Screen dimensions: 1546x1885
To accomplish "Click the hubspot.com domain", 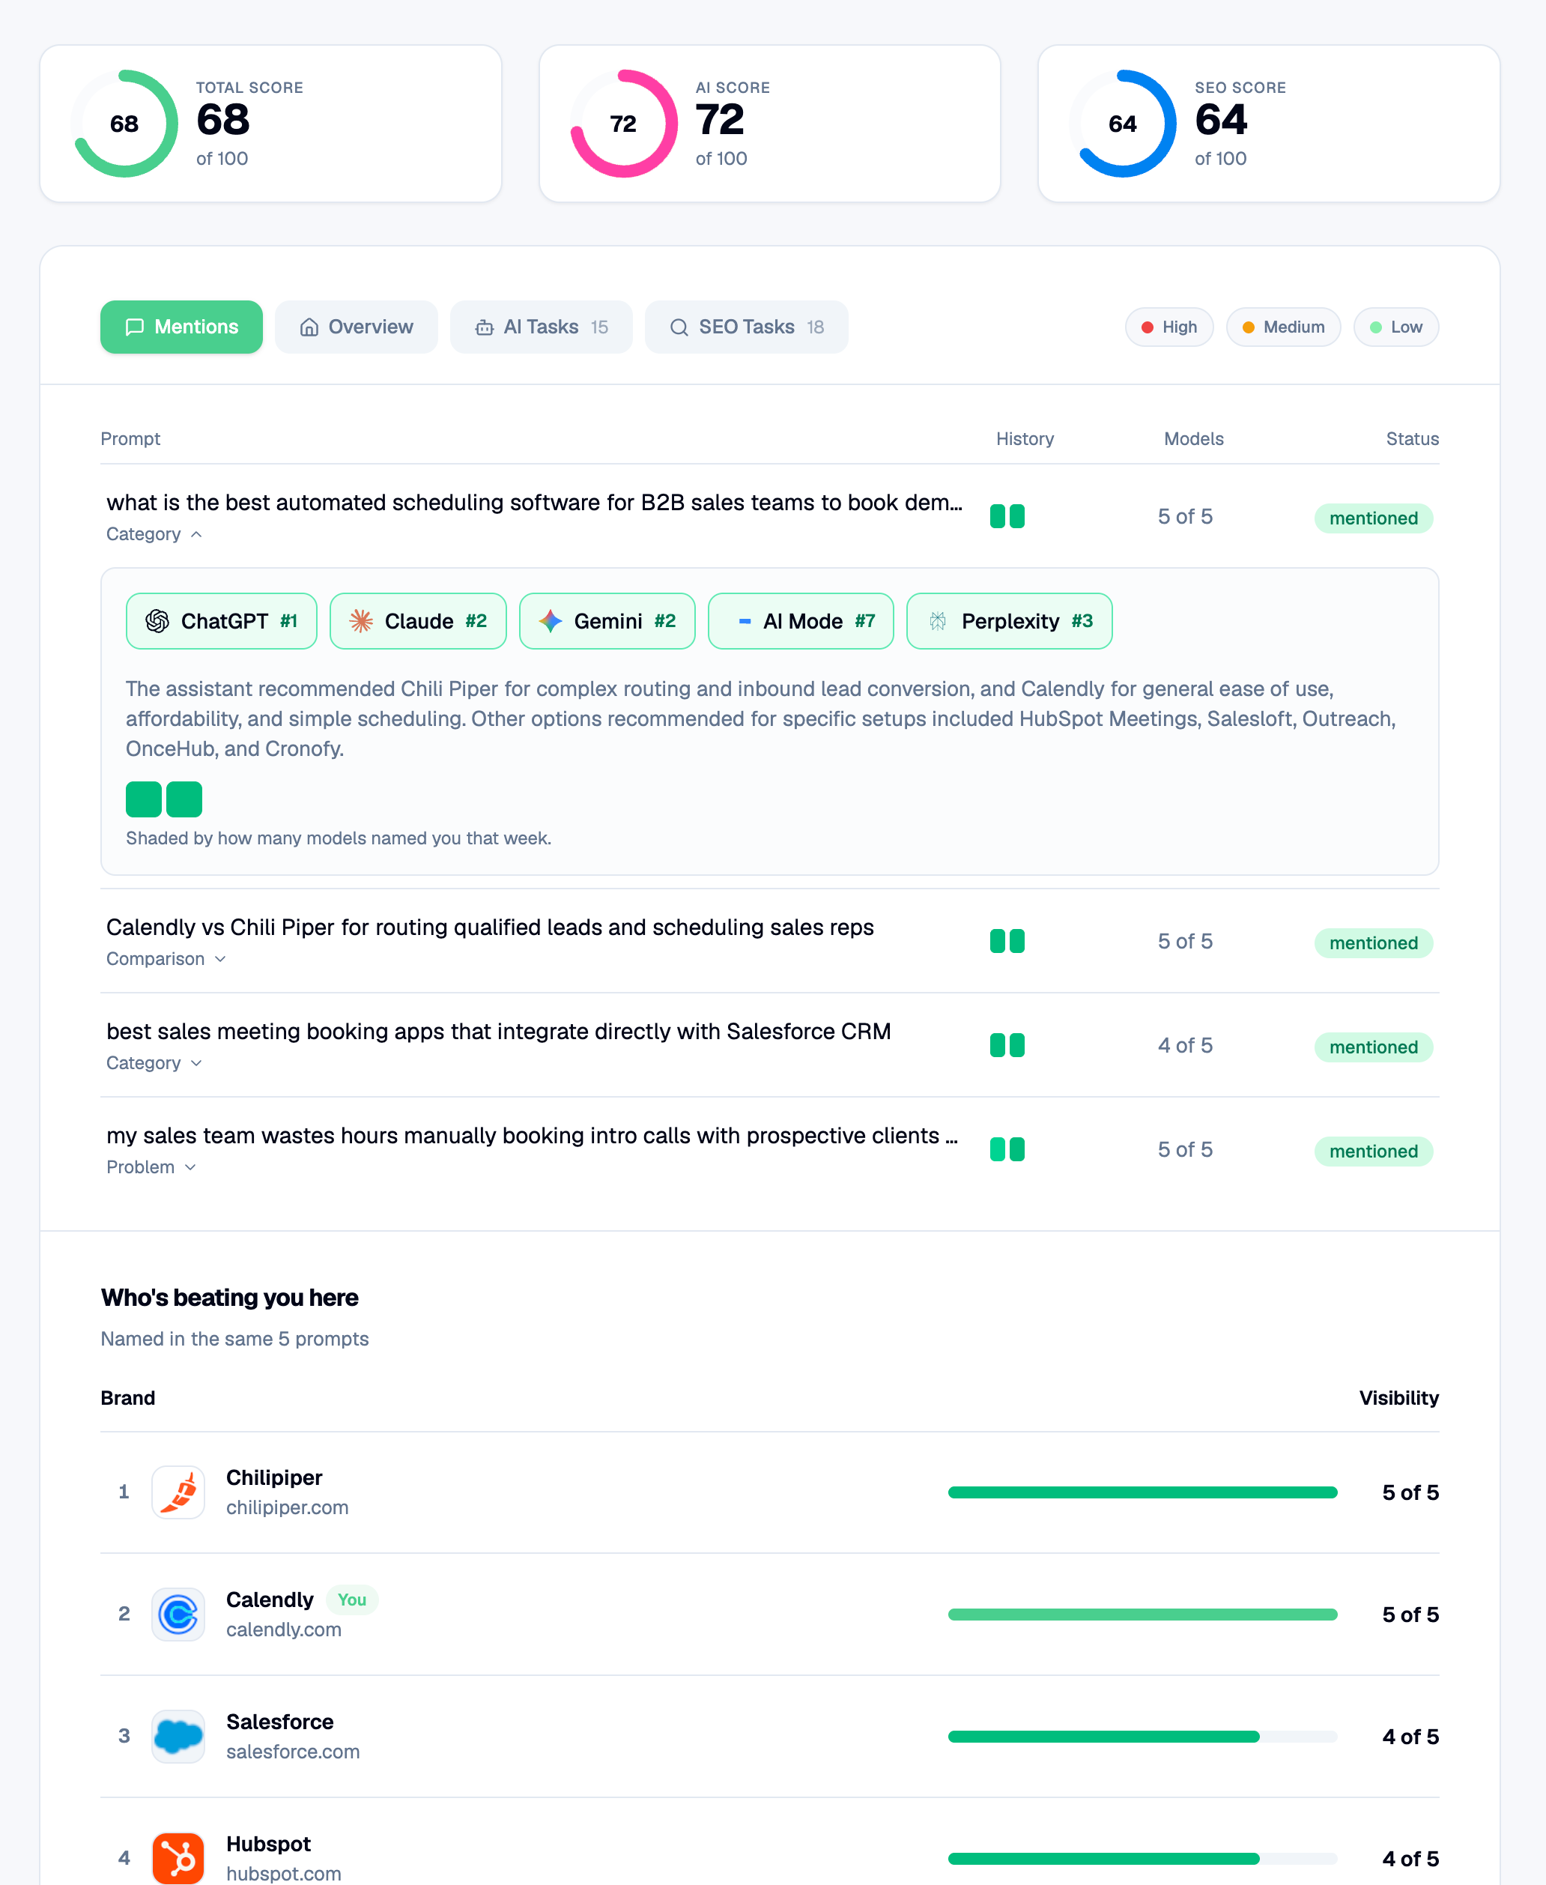I will point(283,1874).
